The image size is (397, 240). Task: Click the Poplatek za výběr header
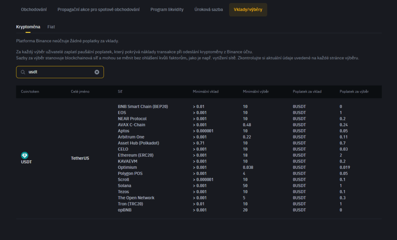[354, 92]
